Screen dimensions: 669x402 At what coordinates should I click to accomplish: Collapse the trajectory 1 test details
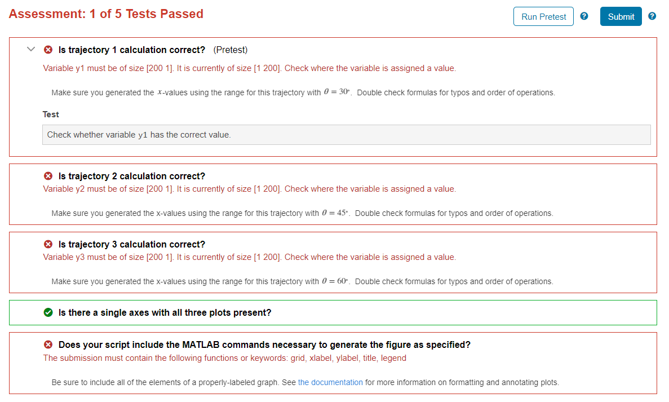pyautogui.click(x=31, y=49)
